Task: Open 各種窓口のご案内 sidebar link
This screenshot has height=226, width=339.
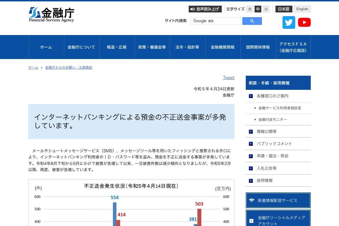Action: coord(273,96)
